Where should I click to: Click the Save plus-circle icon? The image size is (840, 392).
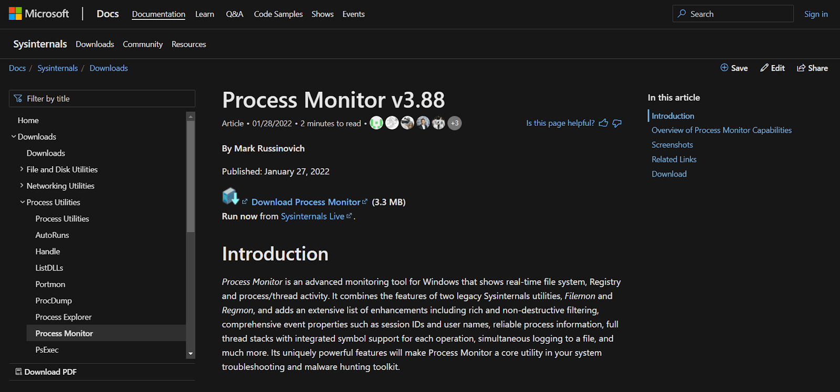pyautogui.click(x=724, y=68)
